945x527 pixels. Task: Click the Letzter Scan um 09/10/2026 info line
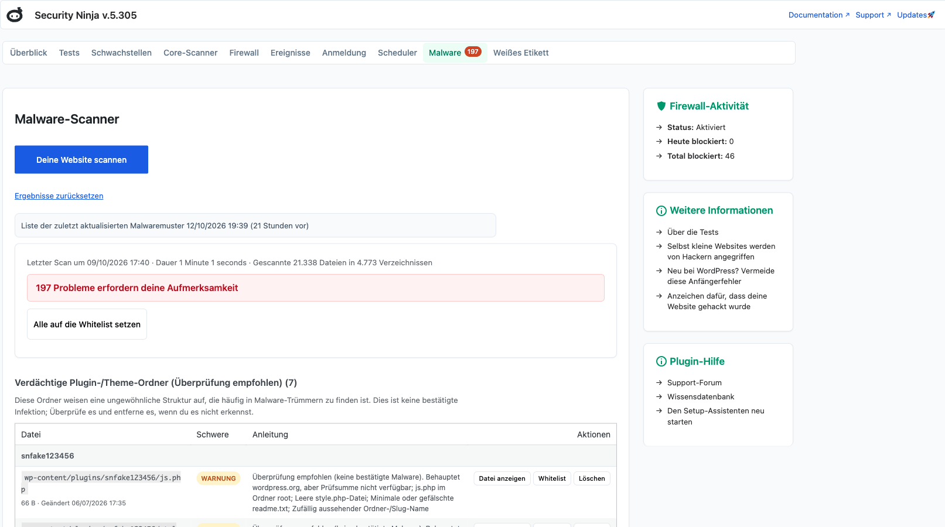click(x=230, y=263)
